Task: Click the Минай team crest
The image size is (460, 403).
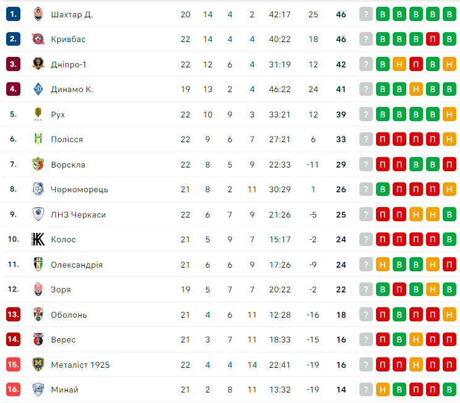Action: 38,389
